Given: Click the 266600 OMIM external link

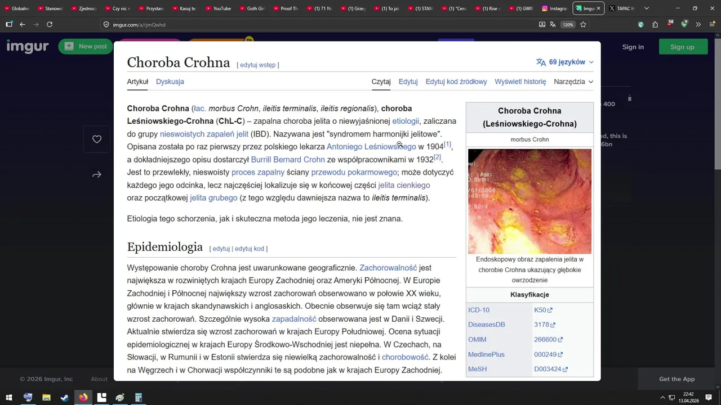Looking at the screenshot, I should tap(548, 340).
